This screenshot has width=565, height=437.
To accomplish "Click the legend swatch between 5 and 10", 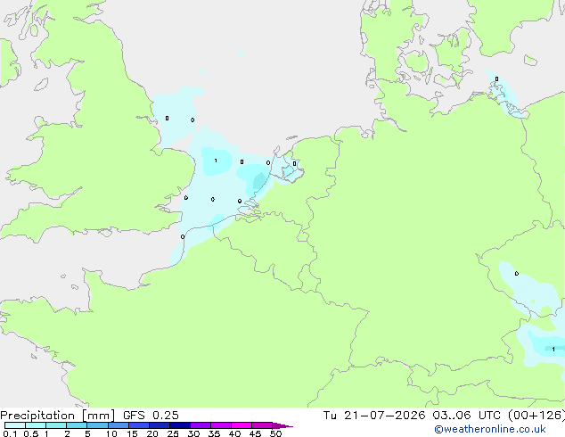I will (97, 425).
